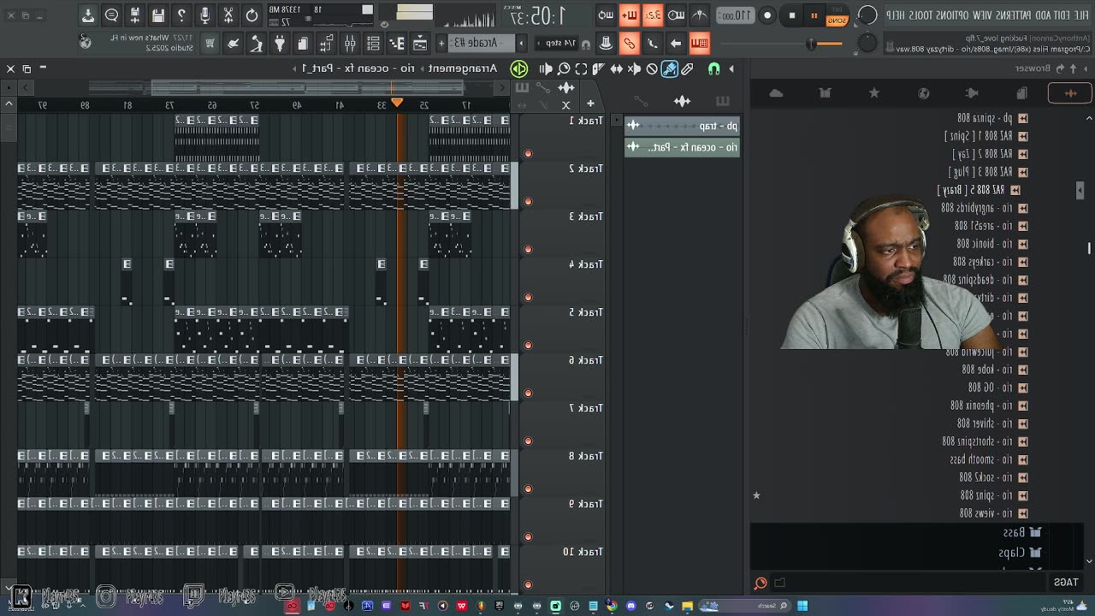Open the Arcade #3 pattern selector

click(481, 43)
